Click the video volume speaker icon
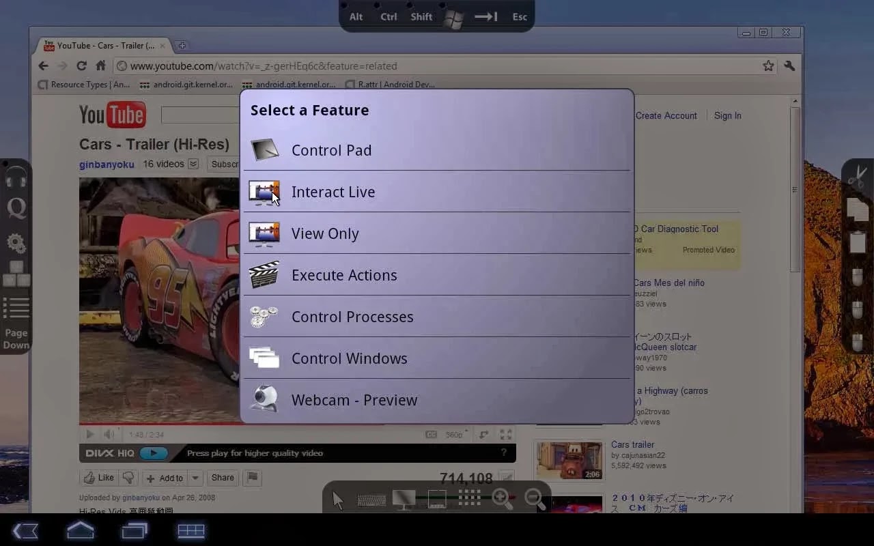 click(109, 434)
